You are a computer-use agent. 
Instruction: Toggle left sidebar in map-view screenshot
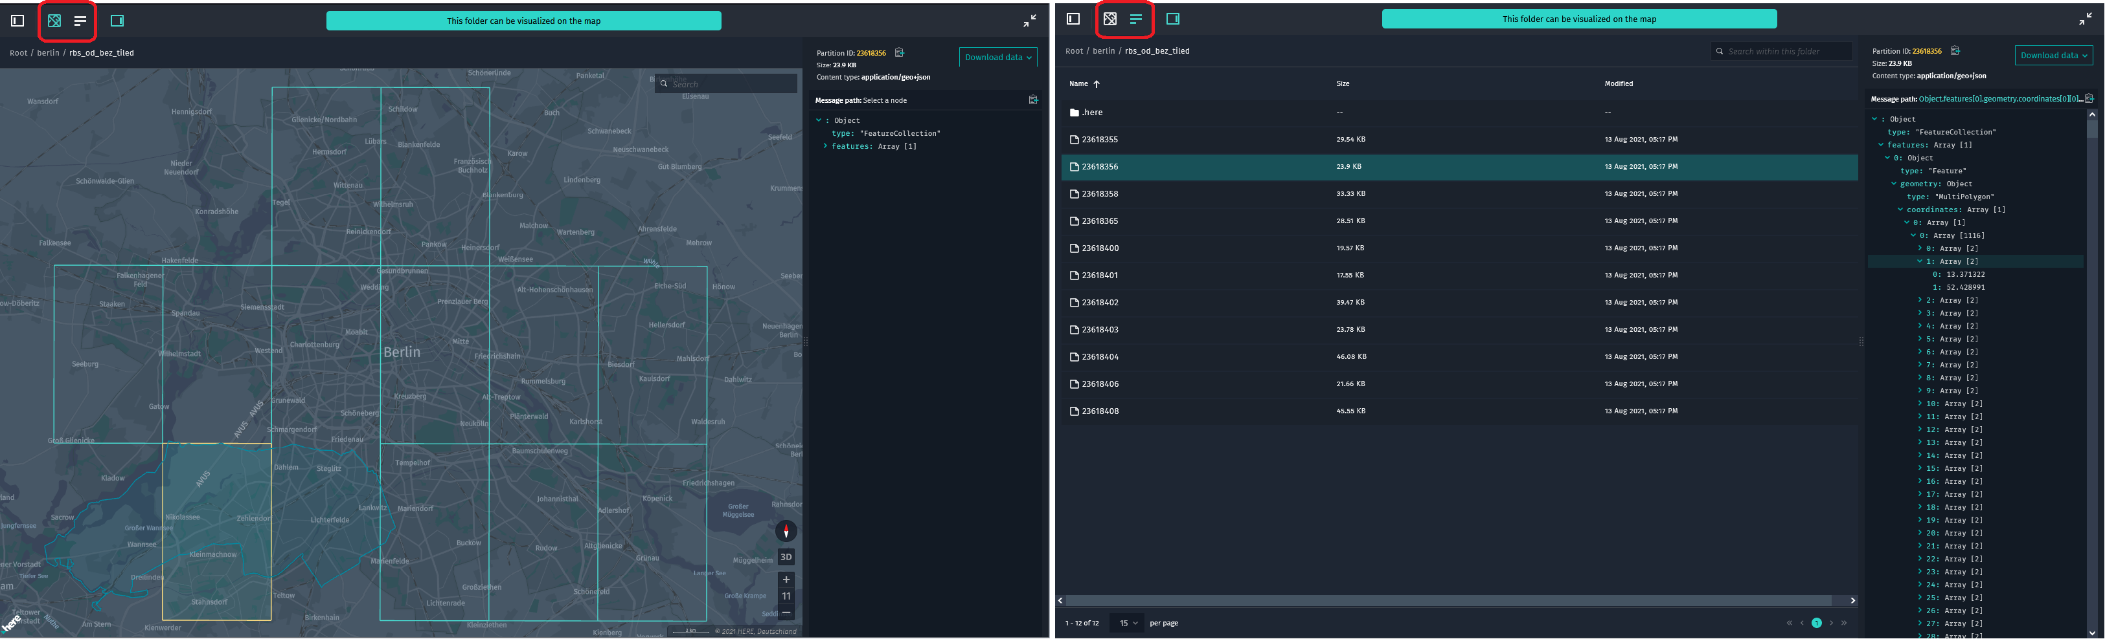point(17,21)
